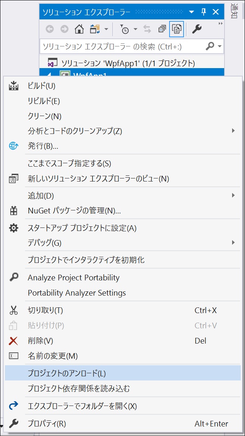245x436 pixels.
Task: Select クリーン(N) menu entry
Action: [x=122, y=116]
